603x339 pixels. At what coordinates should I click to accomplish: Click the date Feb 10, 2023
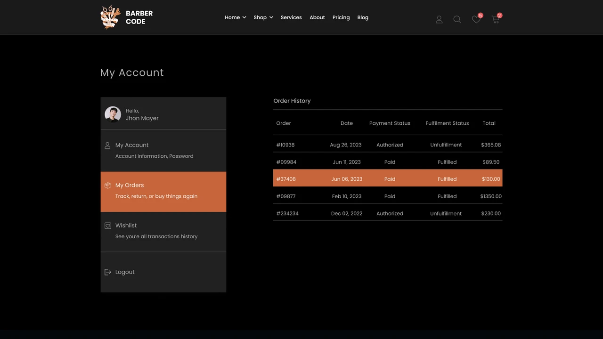[347, 196]
